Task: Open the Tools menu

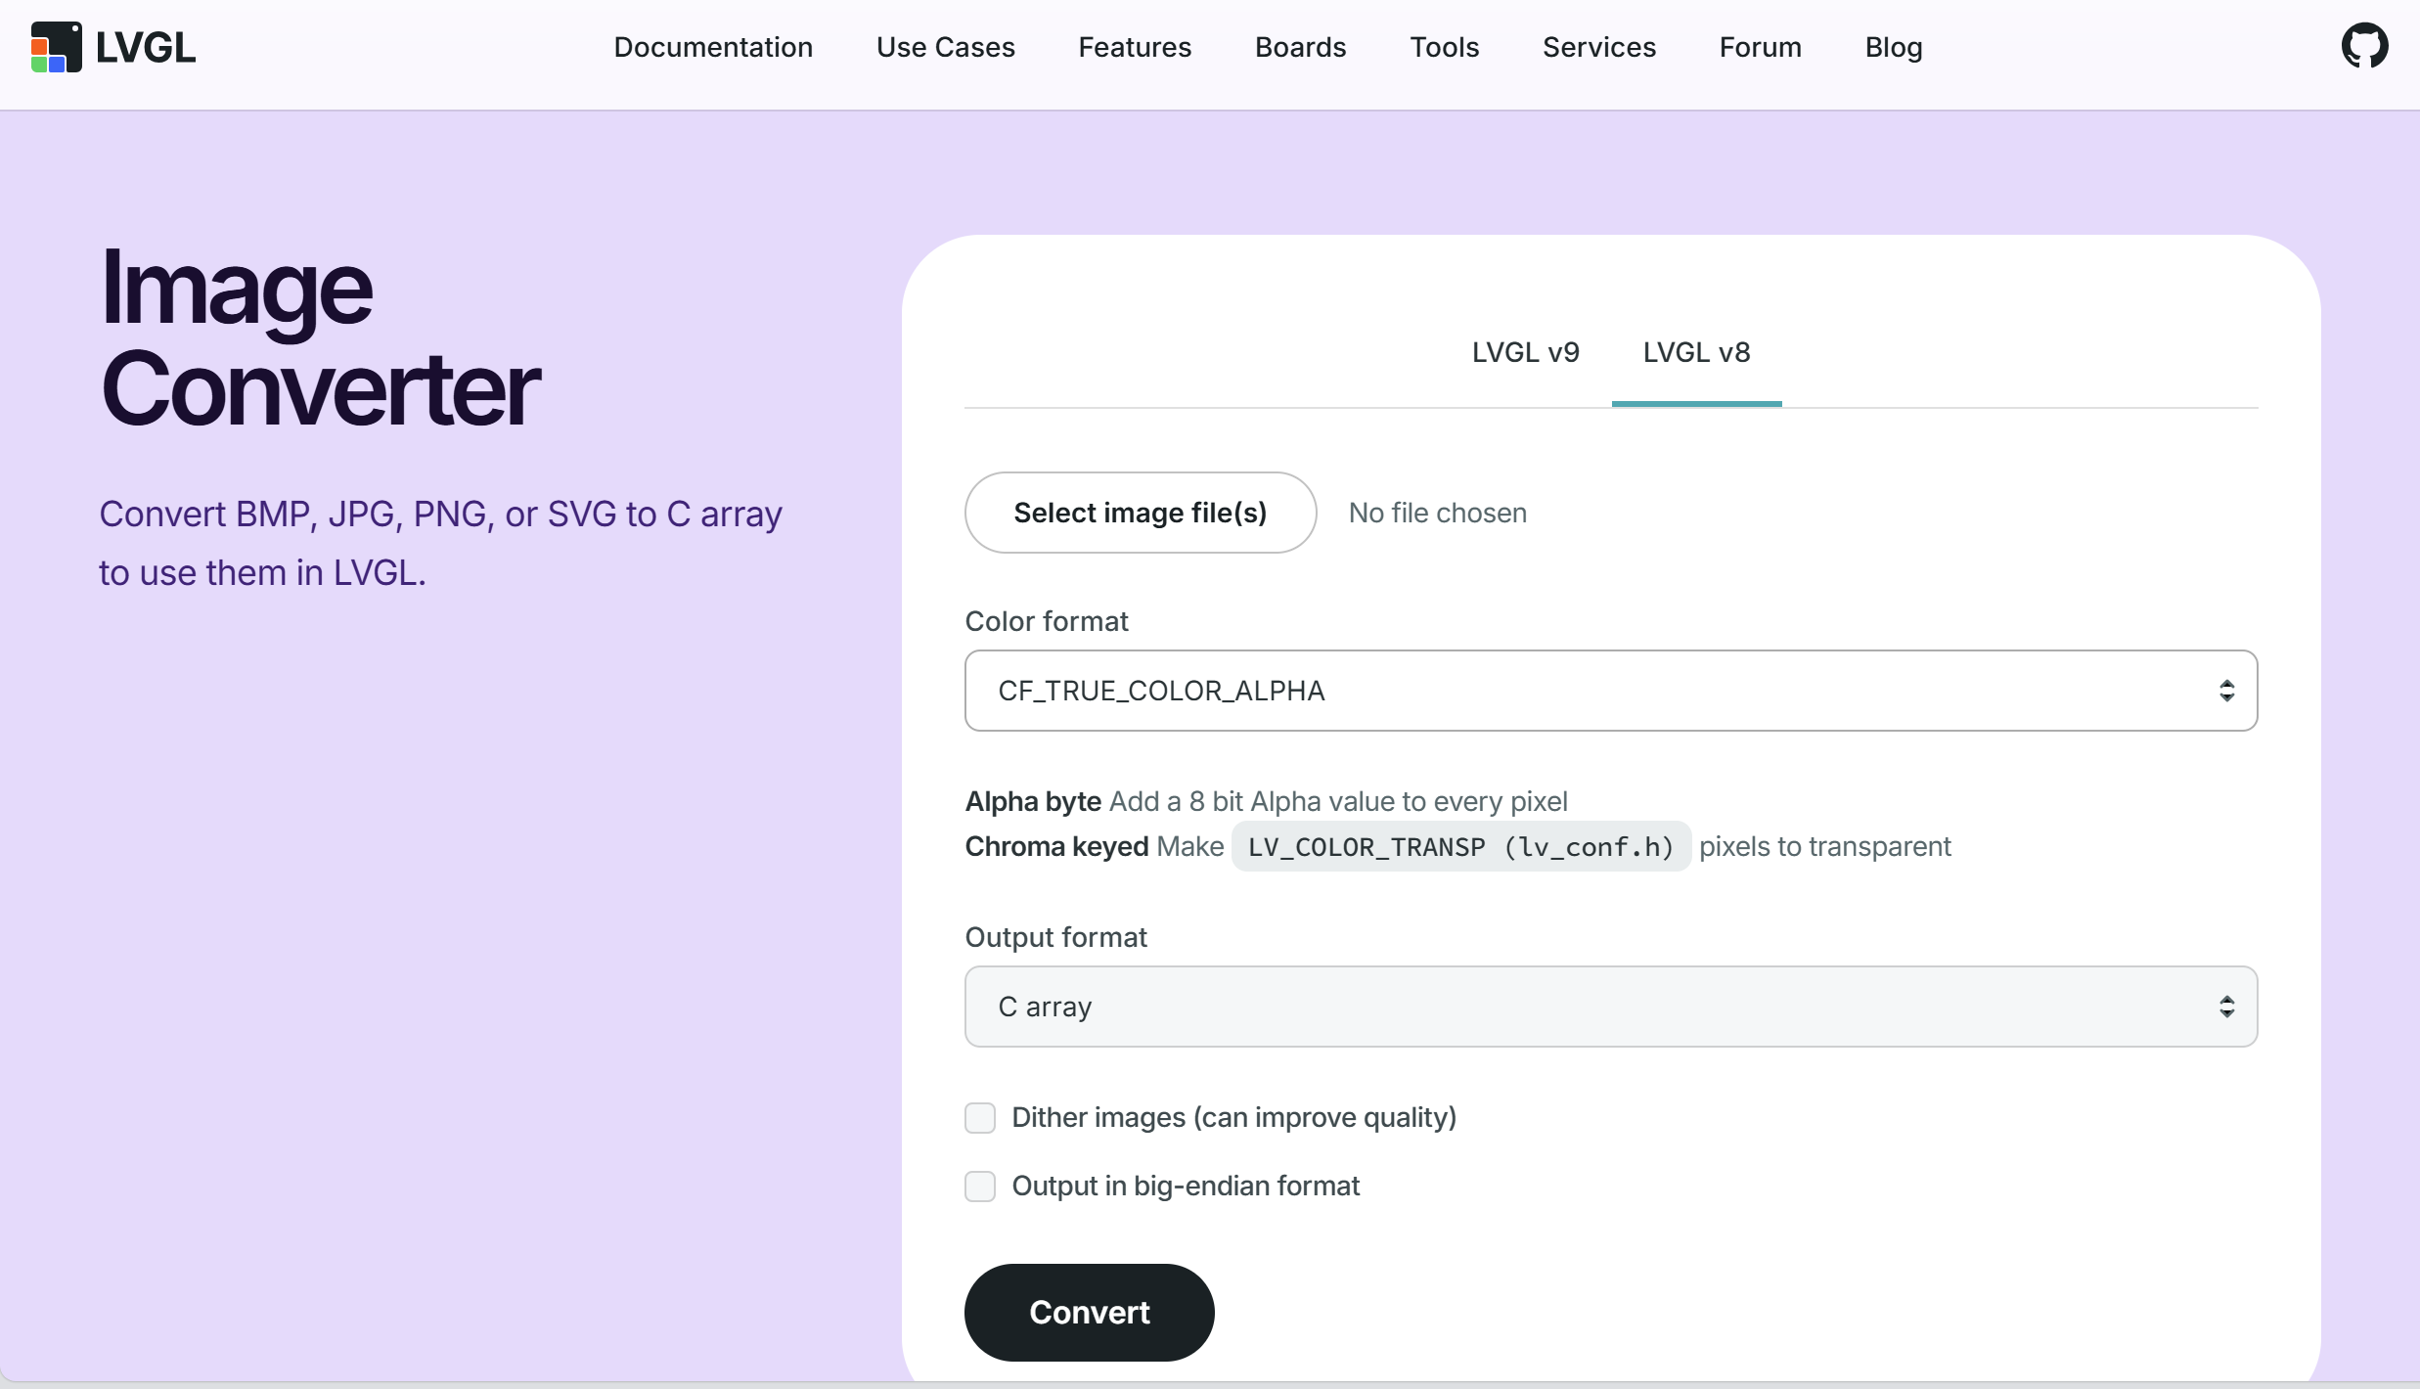Action: (1444, 47)
